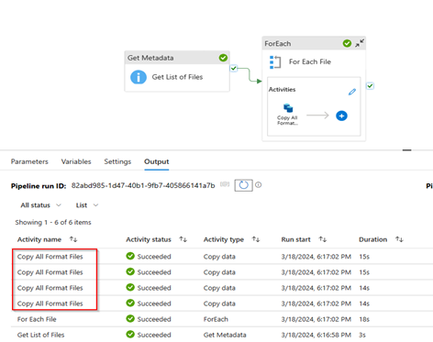Switch to the Variables tab

[76, 161]
